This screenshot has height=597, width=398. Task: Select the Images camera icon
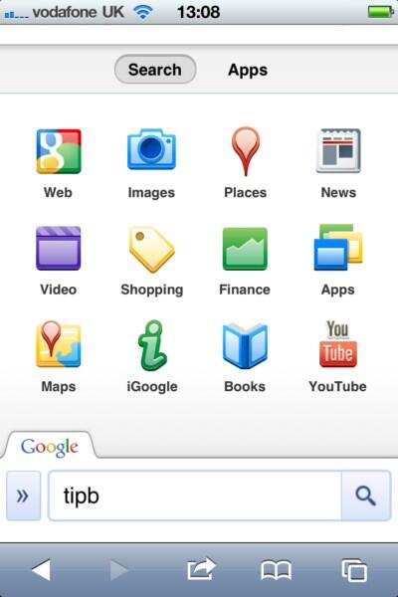pyautogui.click(x=151, y=149)
